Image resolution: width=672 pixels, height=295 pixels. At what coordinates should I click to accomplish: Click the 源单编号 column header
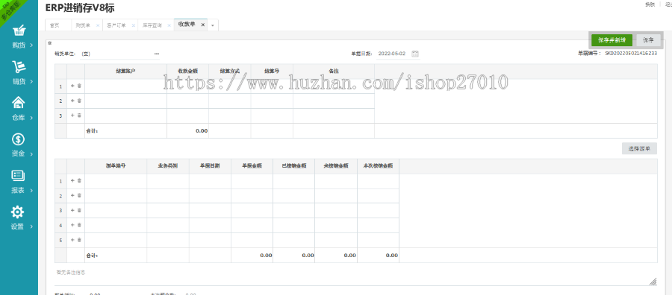[x=116, y=166]
